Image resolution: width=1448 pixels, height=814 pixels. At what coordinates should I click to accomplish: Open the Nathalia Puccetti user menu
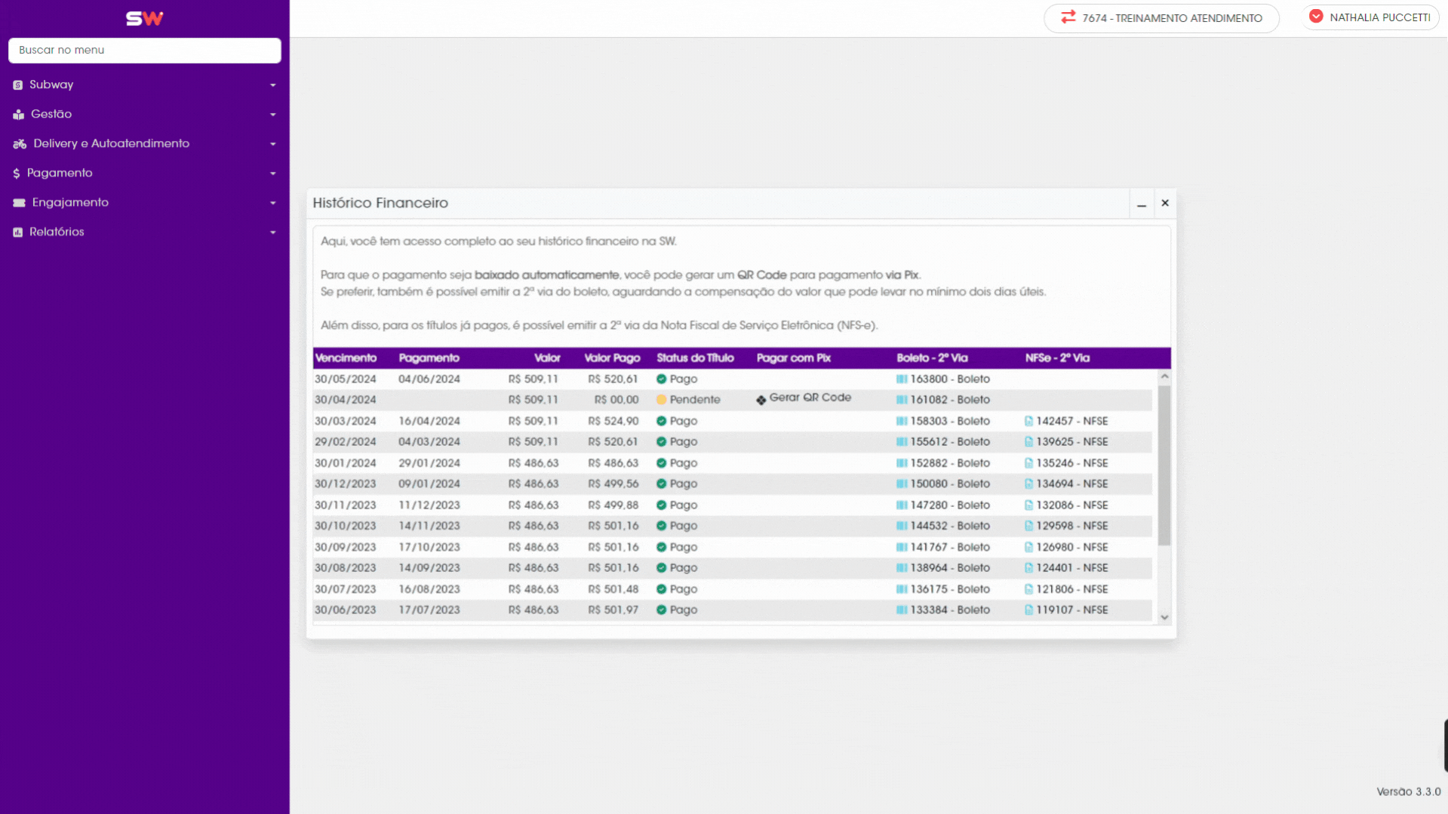(x=1370, y=17)
